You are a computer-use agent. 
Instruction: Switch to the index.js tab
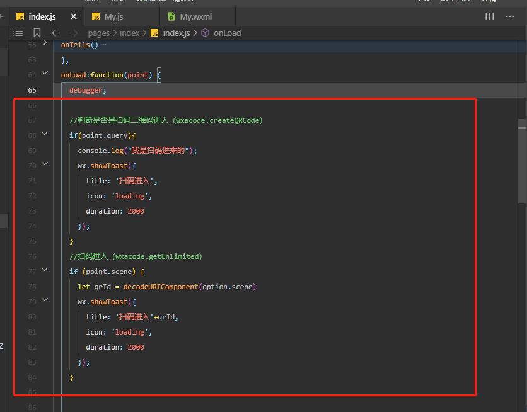pyautogui.click(x=42, y=16)
